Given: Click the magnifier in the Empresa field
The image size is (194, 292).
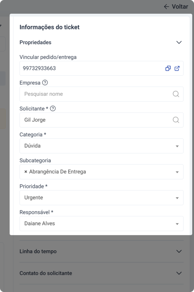Looking at the screenshot, I should tap(176, 94).
